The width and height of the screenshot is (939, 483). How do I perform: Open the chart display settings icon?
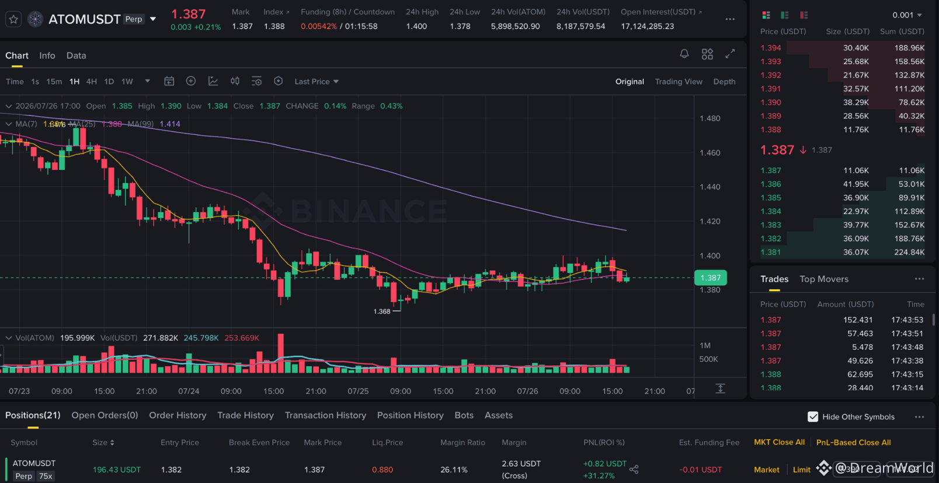click(x=256, y=81)
